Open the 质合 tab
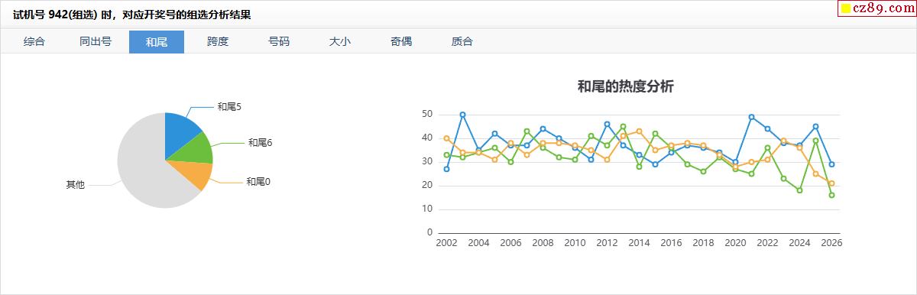The image size is (917, 295). [x=462, y=41]
